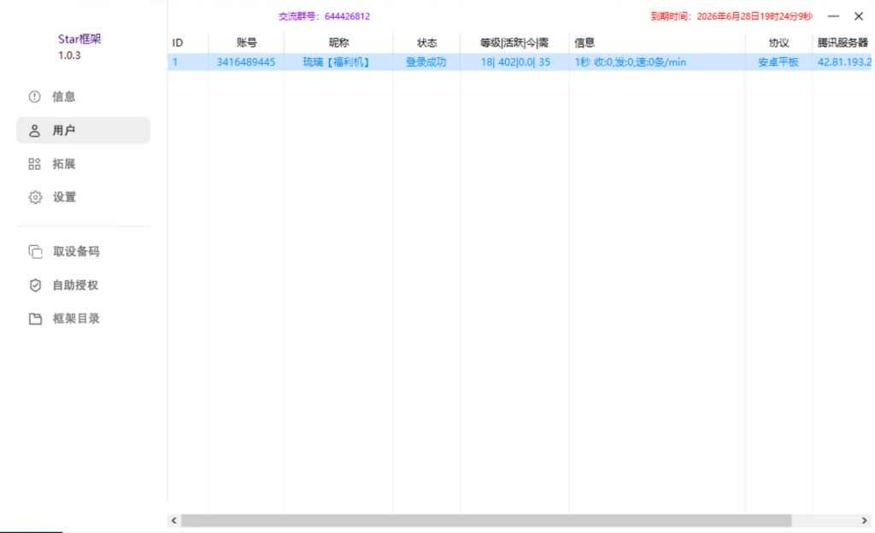Select account row 3416489445
875x533 pixels.
pos(246,62)
